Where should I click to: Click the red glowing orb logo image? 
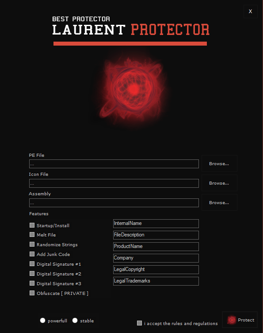(132, 90)
